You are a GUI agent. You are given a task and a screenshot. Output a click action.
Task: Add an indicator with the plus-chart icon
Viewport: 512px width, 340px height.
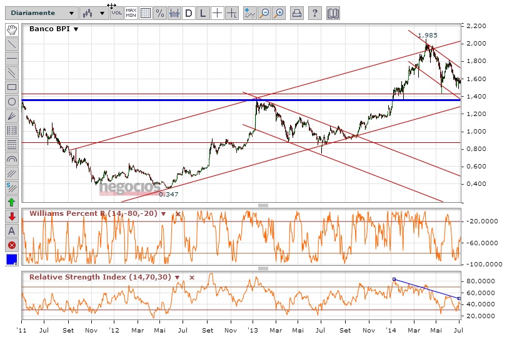pyautogui.click(x=250, y=13)
